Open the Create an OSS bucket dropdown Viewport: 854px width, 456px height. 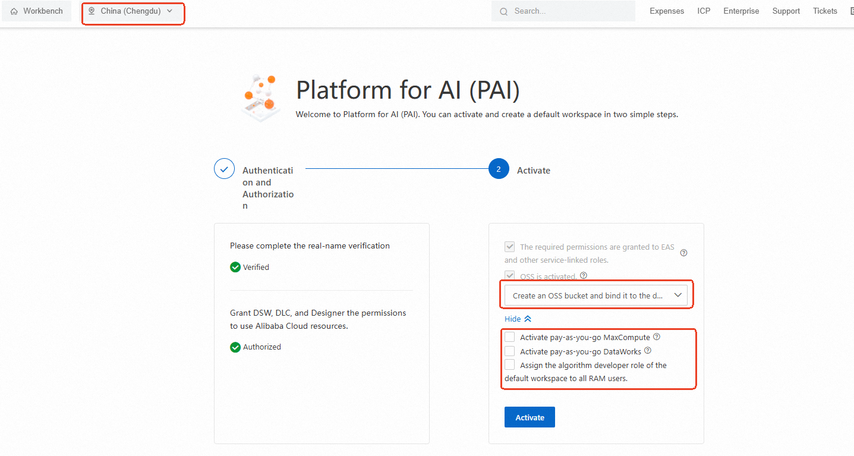point(595,295)
